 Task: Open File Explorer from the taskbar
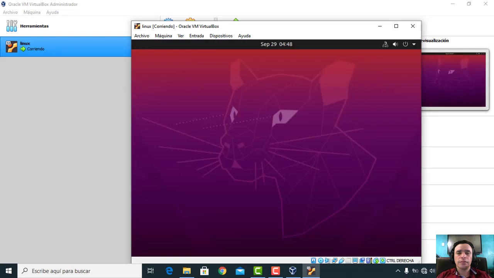[187, 271]
